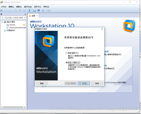Click the Ubuntu VM icon with error badge

click(8, 25)
